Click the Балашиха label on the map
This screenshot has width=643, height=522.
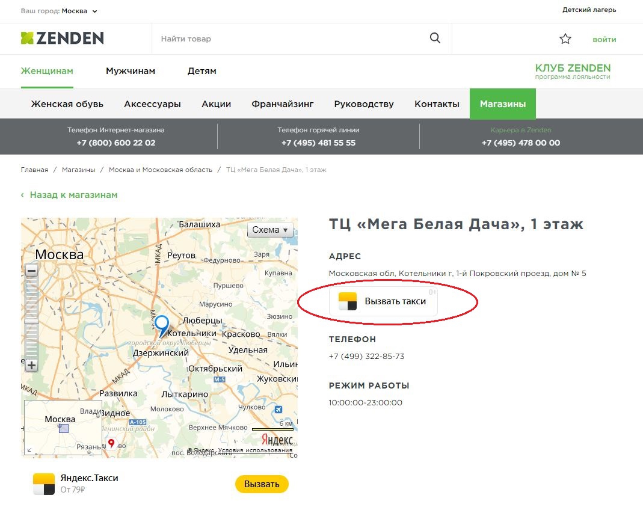[199, 224]
